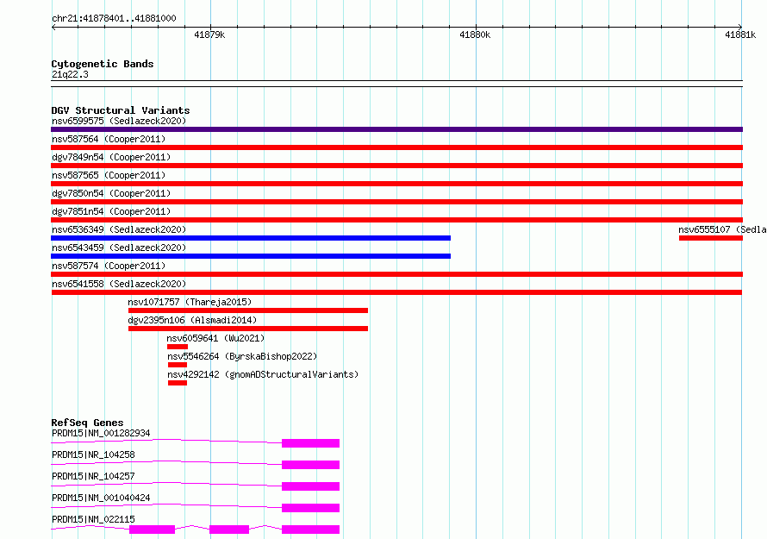Click the nsv6599575 (Sedlazeck2020) variant label
767x539 pixels.
click(x=119, y=121)
